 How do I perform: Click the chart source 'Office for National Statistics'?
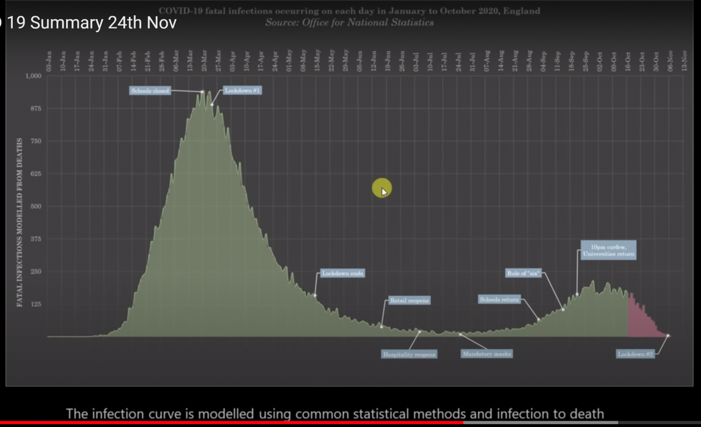click(349, 22)
